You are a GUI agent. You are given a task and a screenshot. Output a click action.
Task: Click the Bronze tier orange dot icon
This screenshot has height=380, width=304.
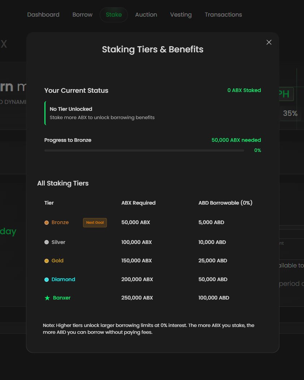click(47, 222)
